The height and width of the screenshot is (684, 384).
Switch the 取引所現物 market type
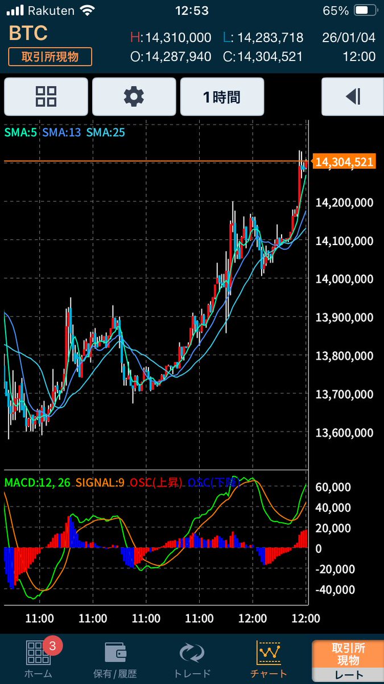tap(50, 56)
